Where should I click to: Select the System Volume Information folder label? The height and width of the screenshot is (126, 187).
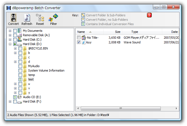(46, 70)
